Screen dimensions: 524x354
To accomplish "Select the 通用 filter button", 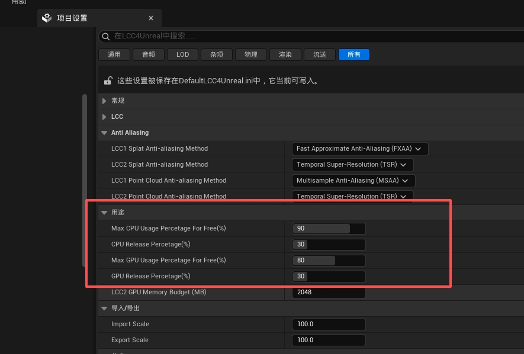I will 114,55.
